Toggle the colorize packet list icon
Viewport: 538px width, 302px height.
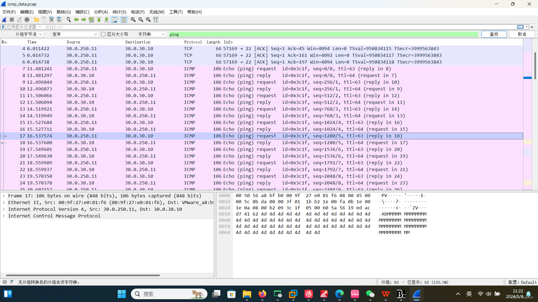pyautogui.click(x=124, y=20)
